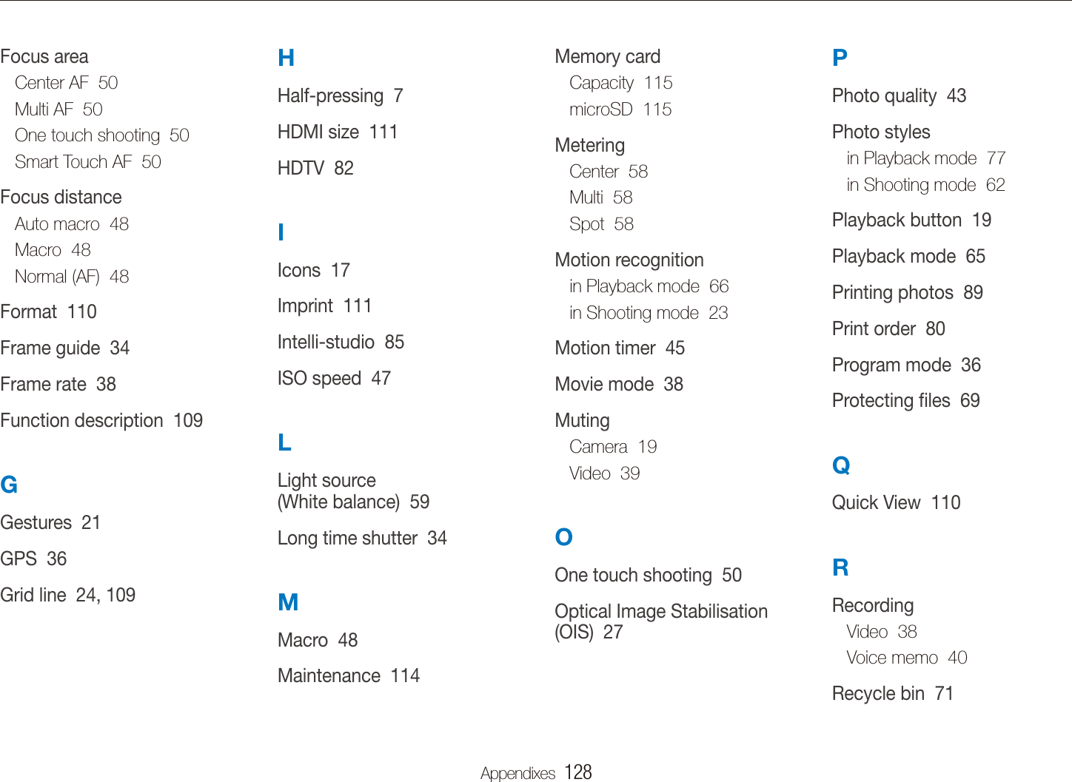Click the Recycle bin index entry
The width and height of the screenshot is (1072, 782).
pos(891,694)
